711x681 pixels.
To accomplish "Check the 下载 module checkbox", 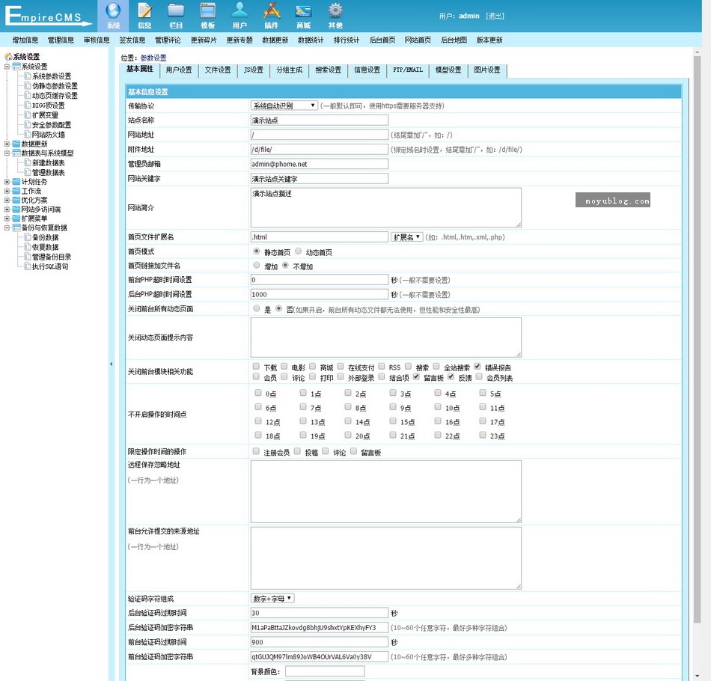I will (x=256, y=367).
